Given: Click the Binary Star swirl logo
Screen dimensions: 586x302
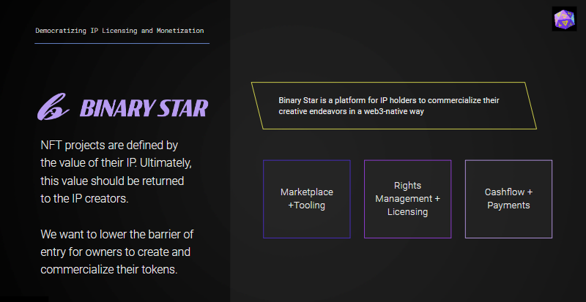Looking at the screenshot, I should [x=53, y=107].
